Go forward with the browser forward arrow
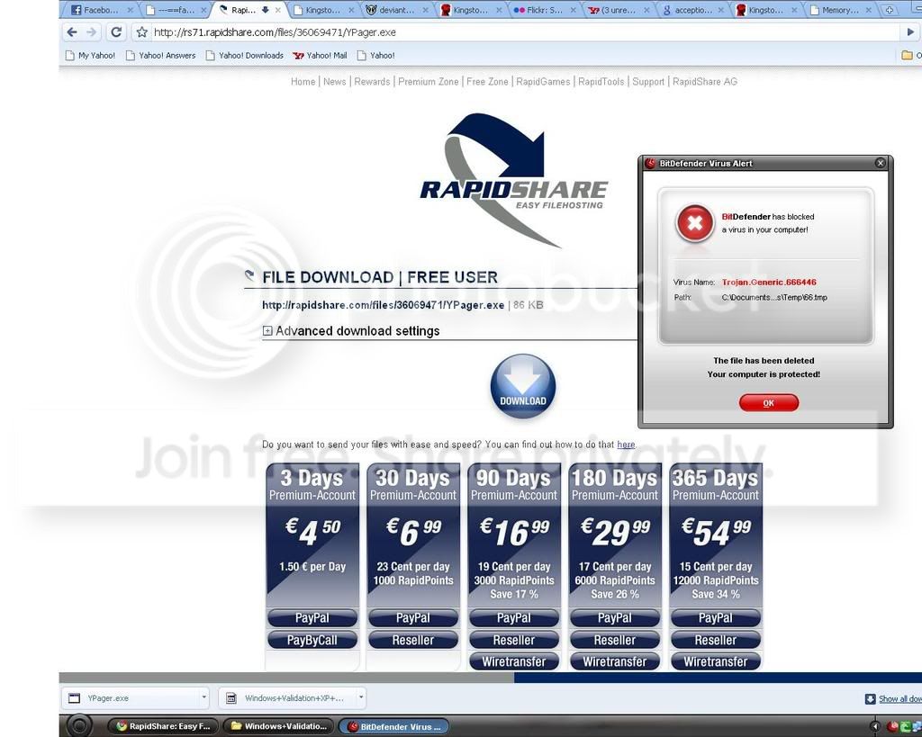 [92, 32]
